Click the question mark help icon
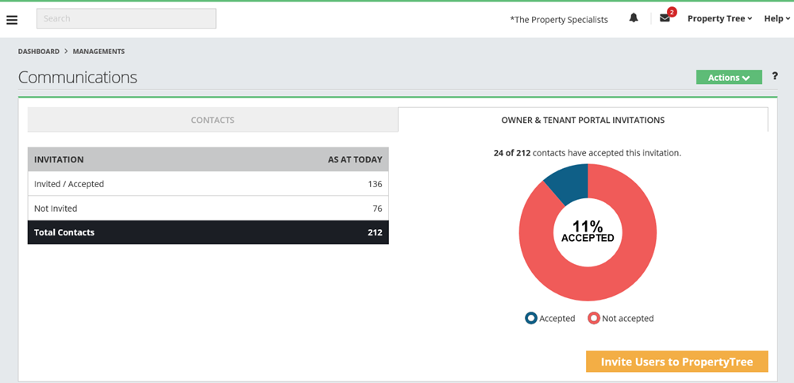Screen dimensions: 794x383 [x=775, y=76]
